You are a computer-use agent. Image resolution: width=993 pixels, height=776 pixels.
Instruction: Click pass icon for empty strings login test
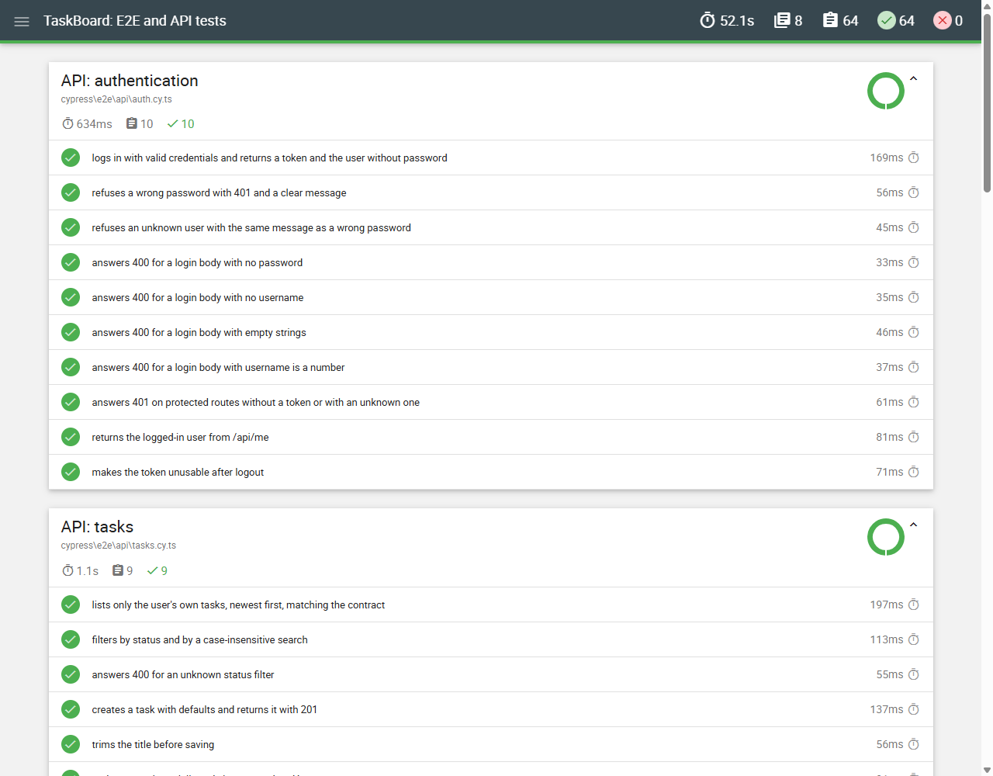click(x=71, y=332)
